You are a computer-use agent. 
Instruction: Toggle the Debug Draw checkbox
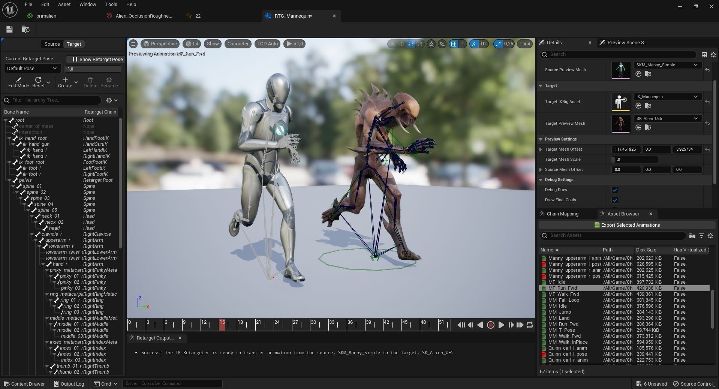click(x=615, y=190)
